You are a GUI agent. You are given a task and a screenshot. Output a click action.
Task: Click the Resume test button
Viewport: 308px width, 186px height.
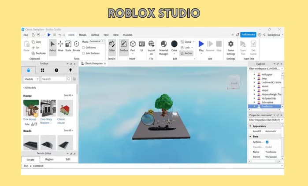(x=210, y=46)
